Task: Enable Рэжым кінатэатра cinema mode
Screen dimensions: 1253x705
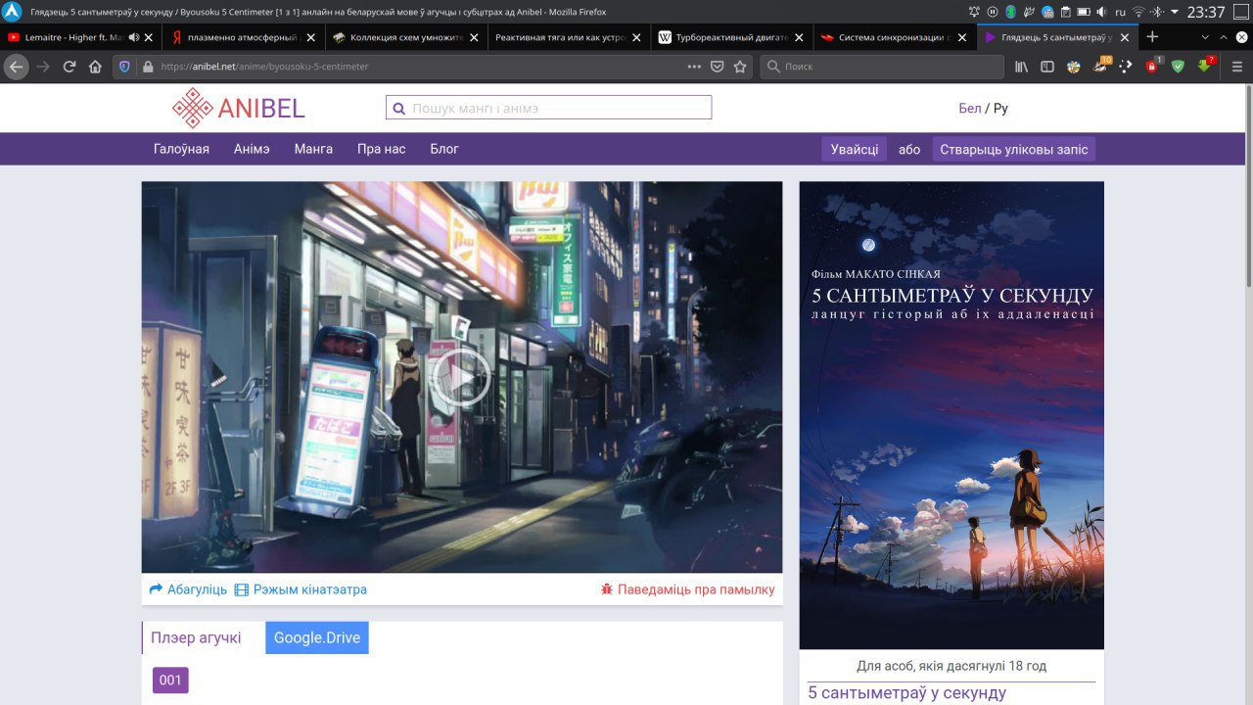Action: 301,589
